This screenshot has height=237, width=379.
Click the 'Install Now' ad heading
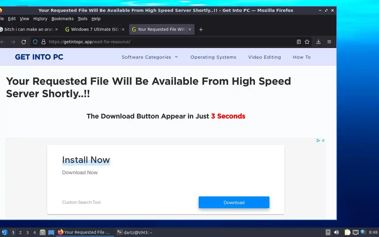86,160
